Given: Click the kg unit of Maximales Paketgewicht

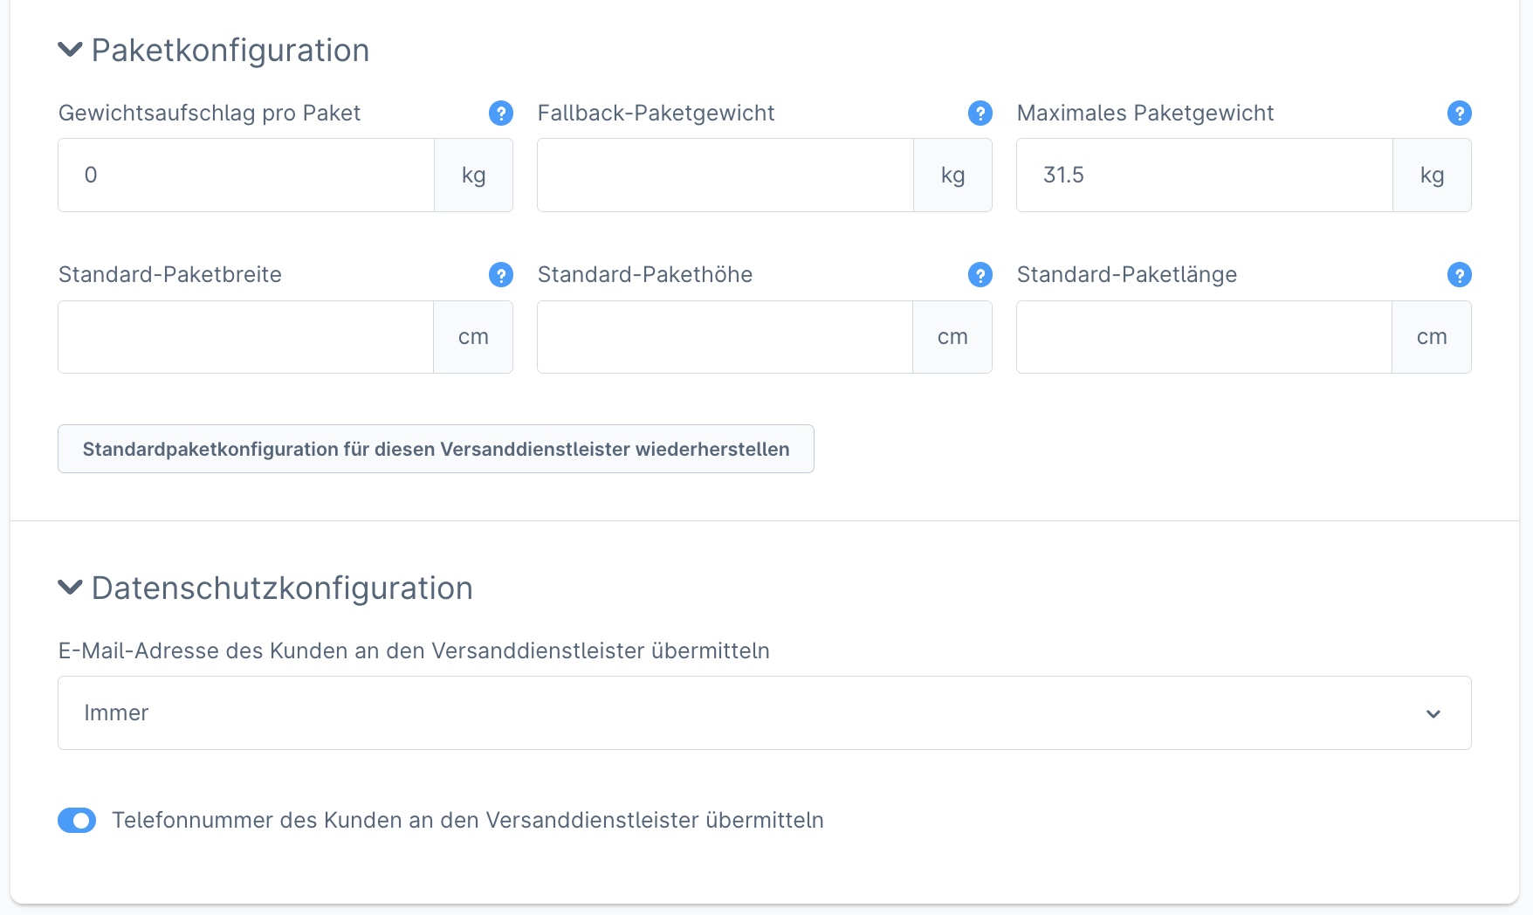Looking at the screenshot, I should 1433,175.
